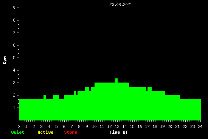Click the hour 18 tick label
The height and width of the screenshot is (139, 208).
point(155,127)
